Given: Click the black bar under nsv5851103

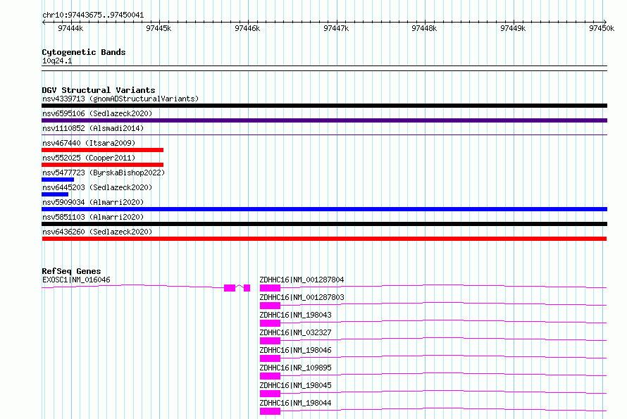Looking at the screenshot, I should (324, 224).
